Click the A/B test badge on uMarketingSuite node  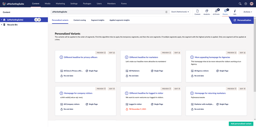pyautogui.click(x=36, y=20)
